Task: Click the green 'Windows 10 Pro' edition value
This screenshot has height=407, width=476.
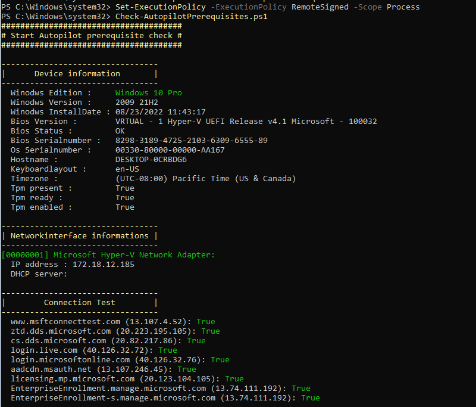Action: 149,93
